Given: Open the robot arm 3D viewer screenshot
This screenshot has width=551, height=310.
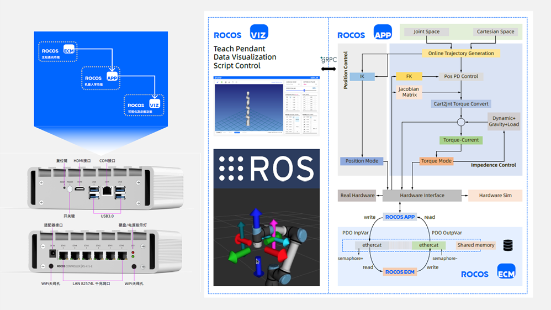Looking at the screenshot, I should (x=266, y=106).
